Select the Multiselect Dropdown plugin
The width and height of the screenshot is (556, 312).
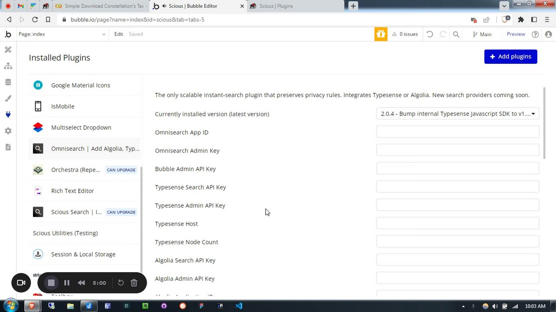point(86,127)
